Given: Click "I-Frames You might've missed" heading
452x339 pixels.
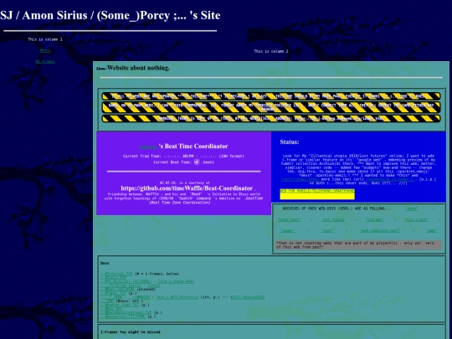Looking at the screenshot, I should tap(131, 332).
